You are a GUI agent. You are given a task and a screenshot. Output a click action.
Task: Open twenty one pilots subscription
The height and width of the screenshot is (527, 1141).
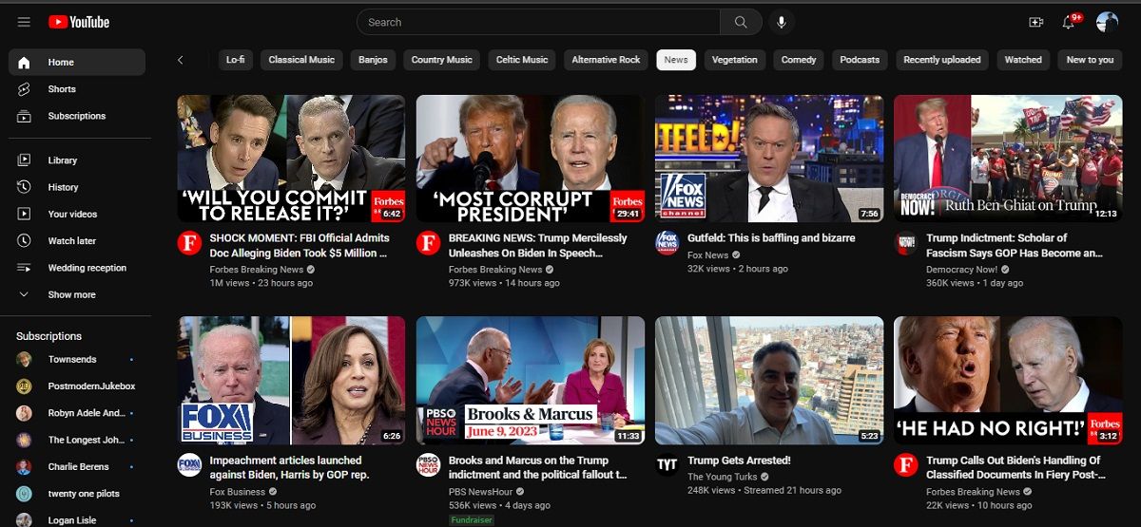tap(77, 494)
